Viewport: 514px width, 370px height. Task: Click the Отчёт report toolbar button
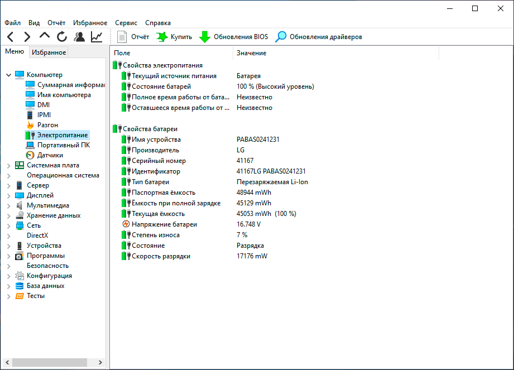133,37
